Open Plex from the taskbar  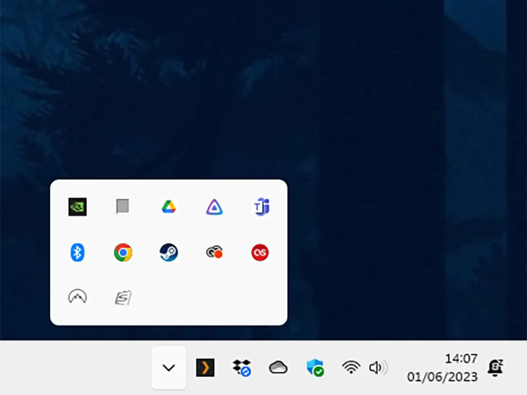205,367
